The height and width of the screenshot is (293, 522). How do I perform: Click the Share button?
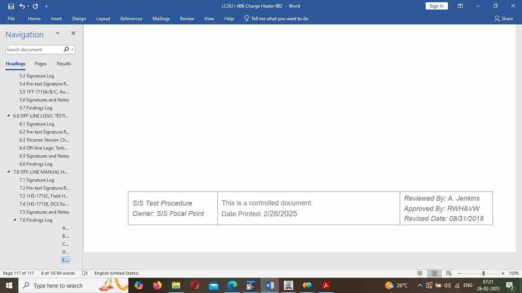pos(503,19)
